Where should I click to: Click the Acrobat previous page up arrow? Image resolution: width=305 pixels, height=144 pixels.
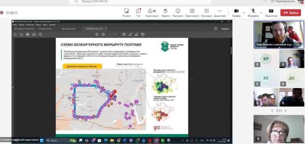click(x=97, y=35)
